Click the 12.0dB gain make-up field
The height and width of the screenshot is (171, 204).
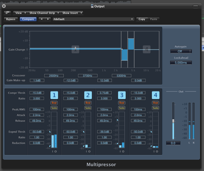click(105, 80)
